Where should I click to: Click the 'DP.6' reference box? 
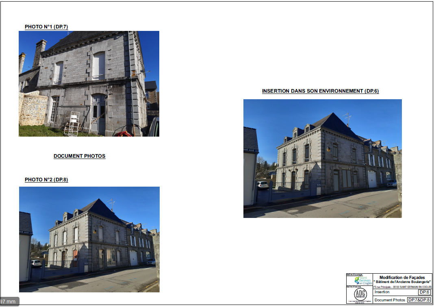click(x=424, y=292)
